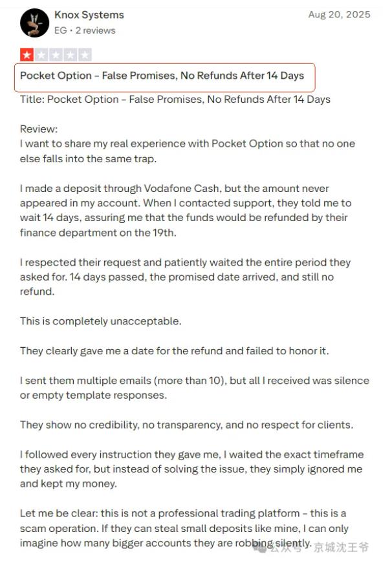View the reviewer's 2 reviews count

point(96,30)
